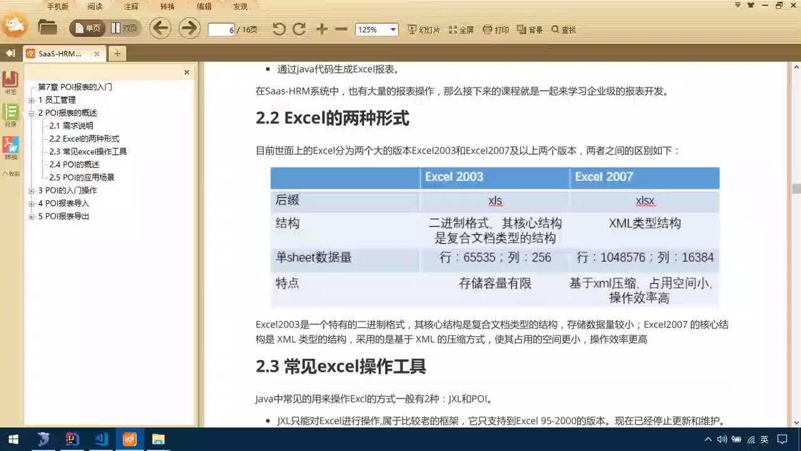Select the SaaS-HRM document tab
This screenshot has height=451, width=801.
(x=64, y=54)
